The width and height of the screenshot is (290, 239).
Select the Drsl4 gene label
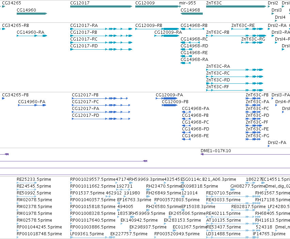click(x=280, y=17)
